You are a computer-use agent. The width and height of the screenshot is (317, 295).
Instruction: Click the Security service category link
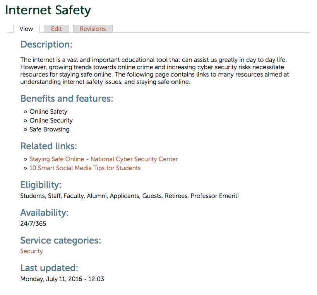click(31, 251)
